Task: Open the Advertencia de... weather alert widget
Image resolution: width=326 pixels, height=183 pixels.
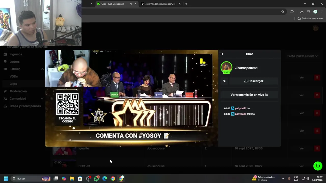Action: [263, 179]
